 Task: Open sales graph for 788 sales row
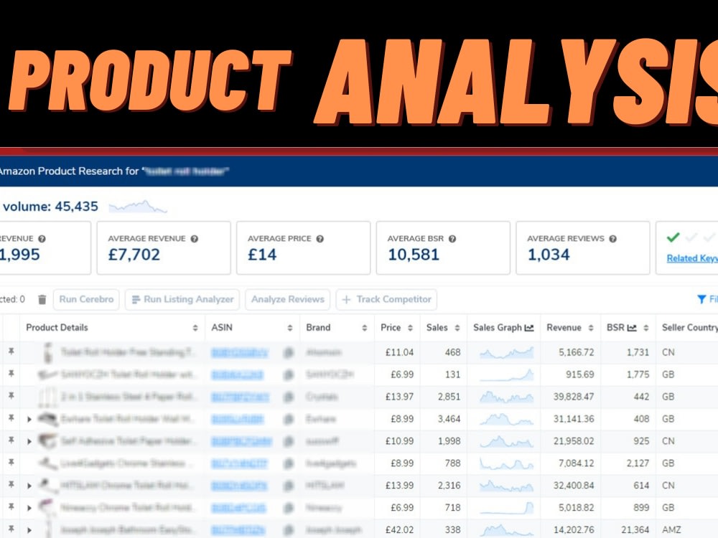pyautogui.click(x=506, y=463)
